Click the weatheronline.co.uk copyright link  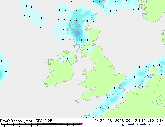tap(141, 124)
